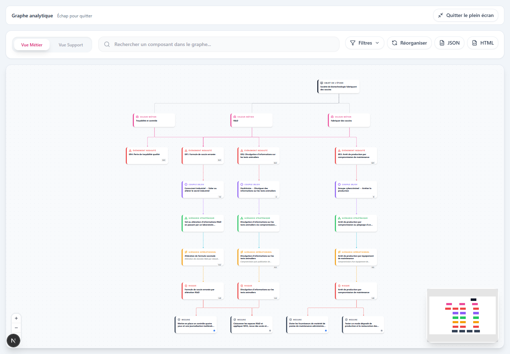Click the blue status dot on Doter les fournisseurs node
Image resolution: width=510 pixels, height=354 pixels.
(x=326, y=331)
